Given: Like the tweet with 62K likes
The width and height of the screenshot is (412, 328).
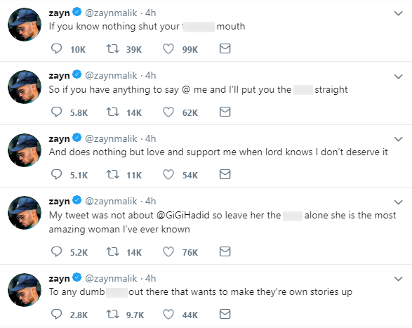Looking at the screenshot, I should point(168,112).
